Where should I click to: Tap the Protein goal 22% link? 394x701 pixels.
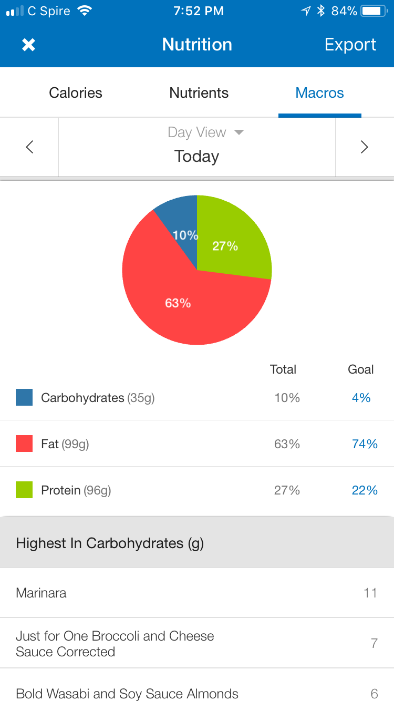coord(365,490)
